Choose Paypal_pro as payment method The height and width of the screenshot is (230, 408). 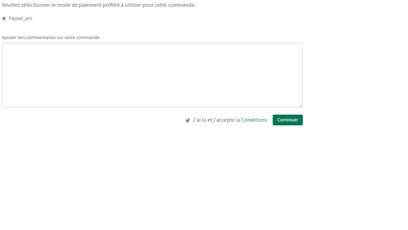[x=4, y=18]
